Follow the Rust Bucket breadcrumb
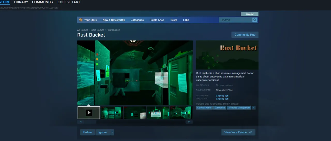331x141 pixels. pyautogui.click(x=113, y=30)
